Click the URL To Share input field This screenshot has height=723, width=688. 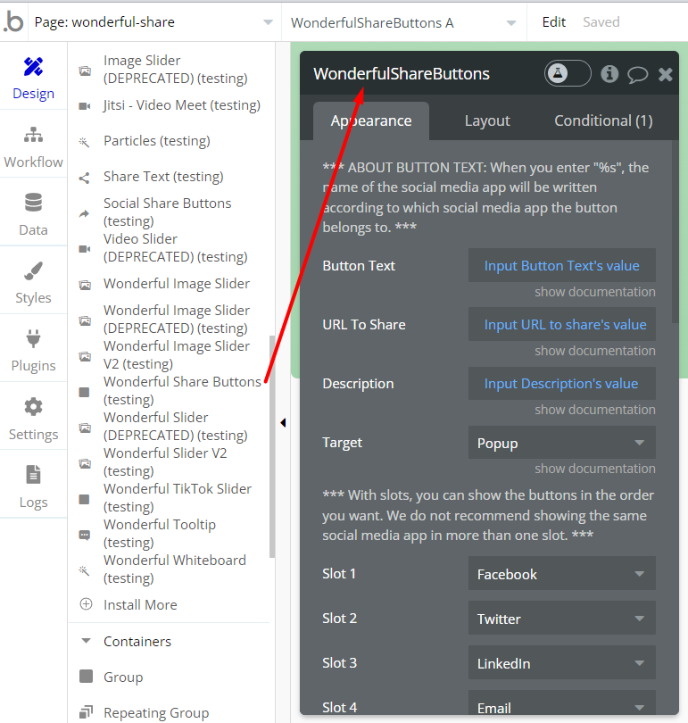point(561,324)
